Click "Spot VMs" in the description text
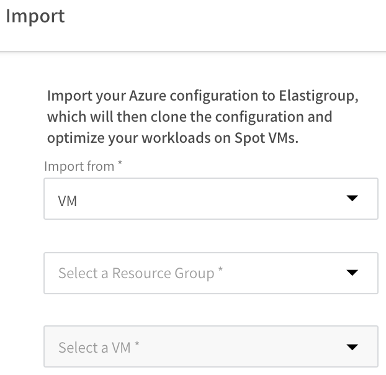The width and height of the screenshot is (386, 375). click(272, 138)
